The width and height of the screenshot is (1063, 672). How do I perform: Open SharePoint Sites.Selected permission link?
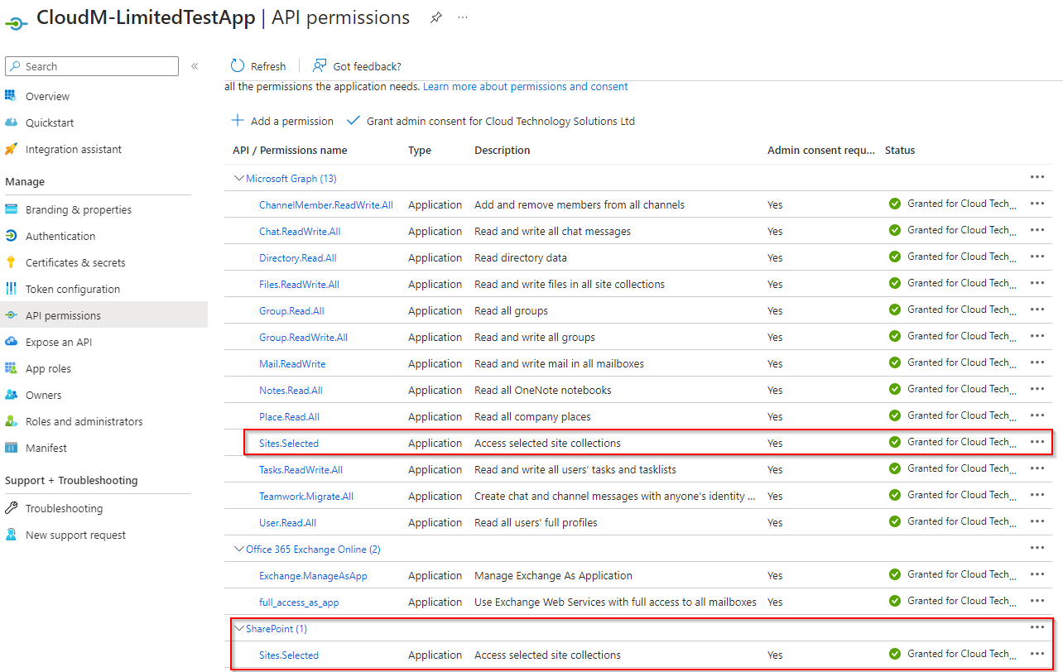(x=289, y=655)
